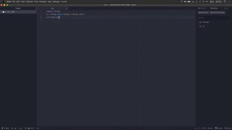The width and height of the screenshot is (232, 130).
Task: Switch to the Outline panel tab
Action: click(214, 8)
